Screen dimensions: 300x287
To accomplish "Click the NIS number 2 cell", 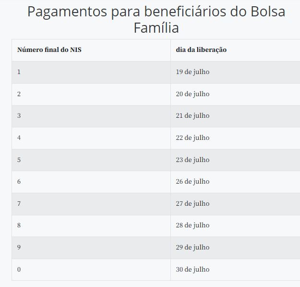I will 91,94.
